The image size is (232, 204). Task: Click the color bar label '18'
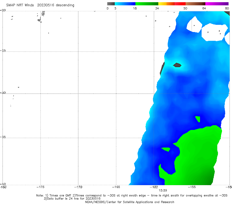[135, 8]
